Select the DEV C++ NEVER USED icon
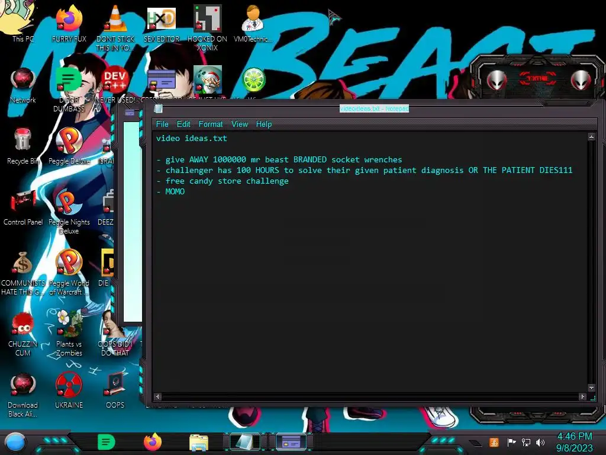Screen dimensions: 606x455 [115, 85]
